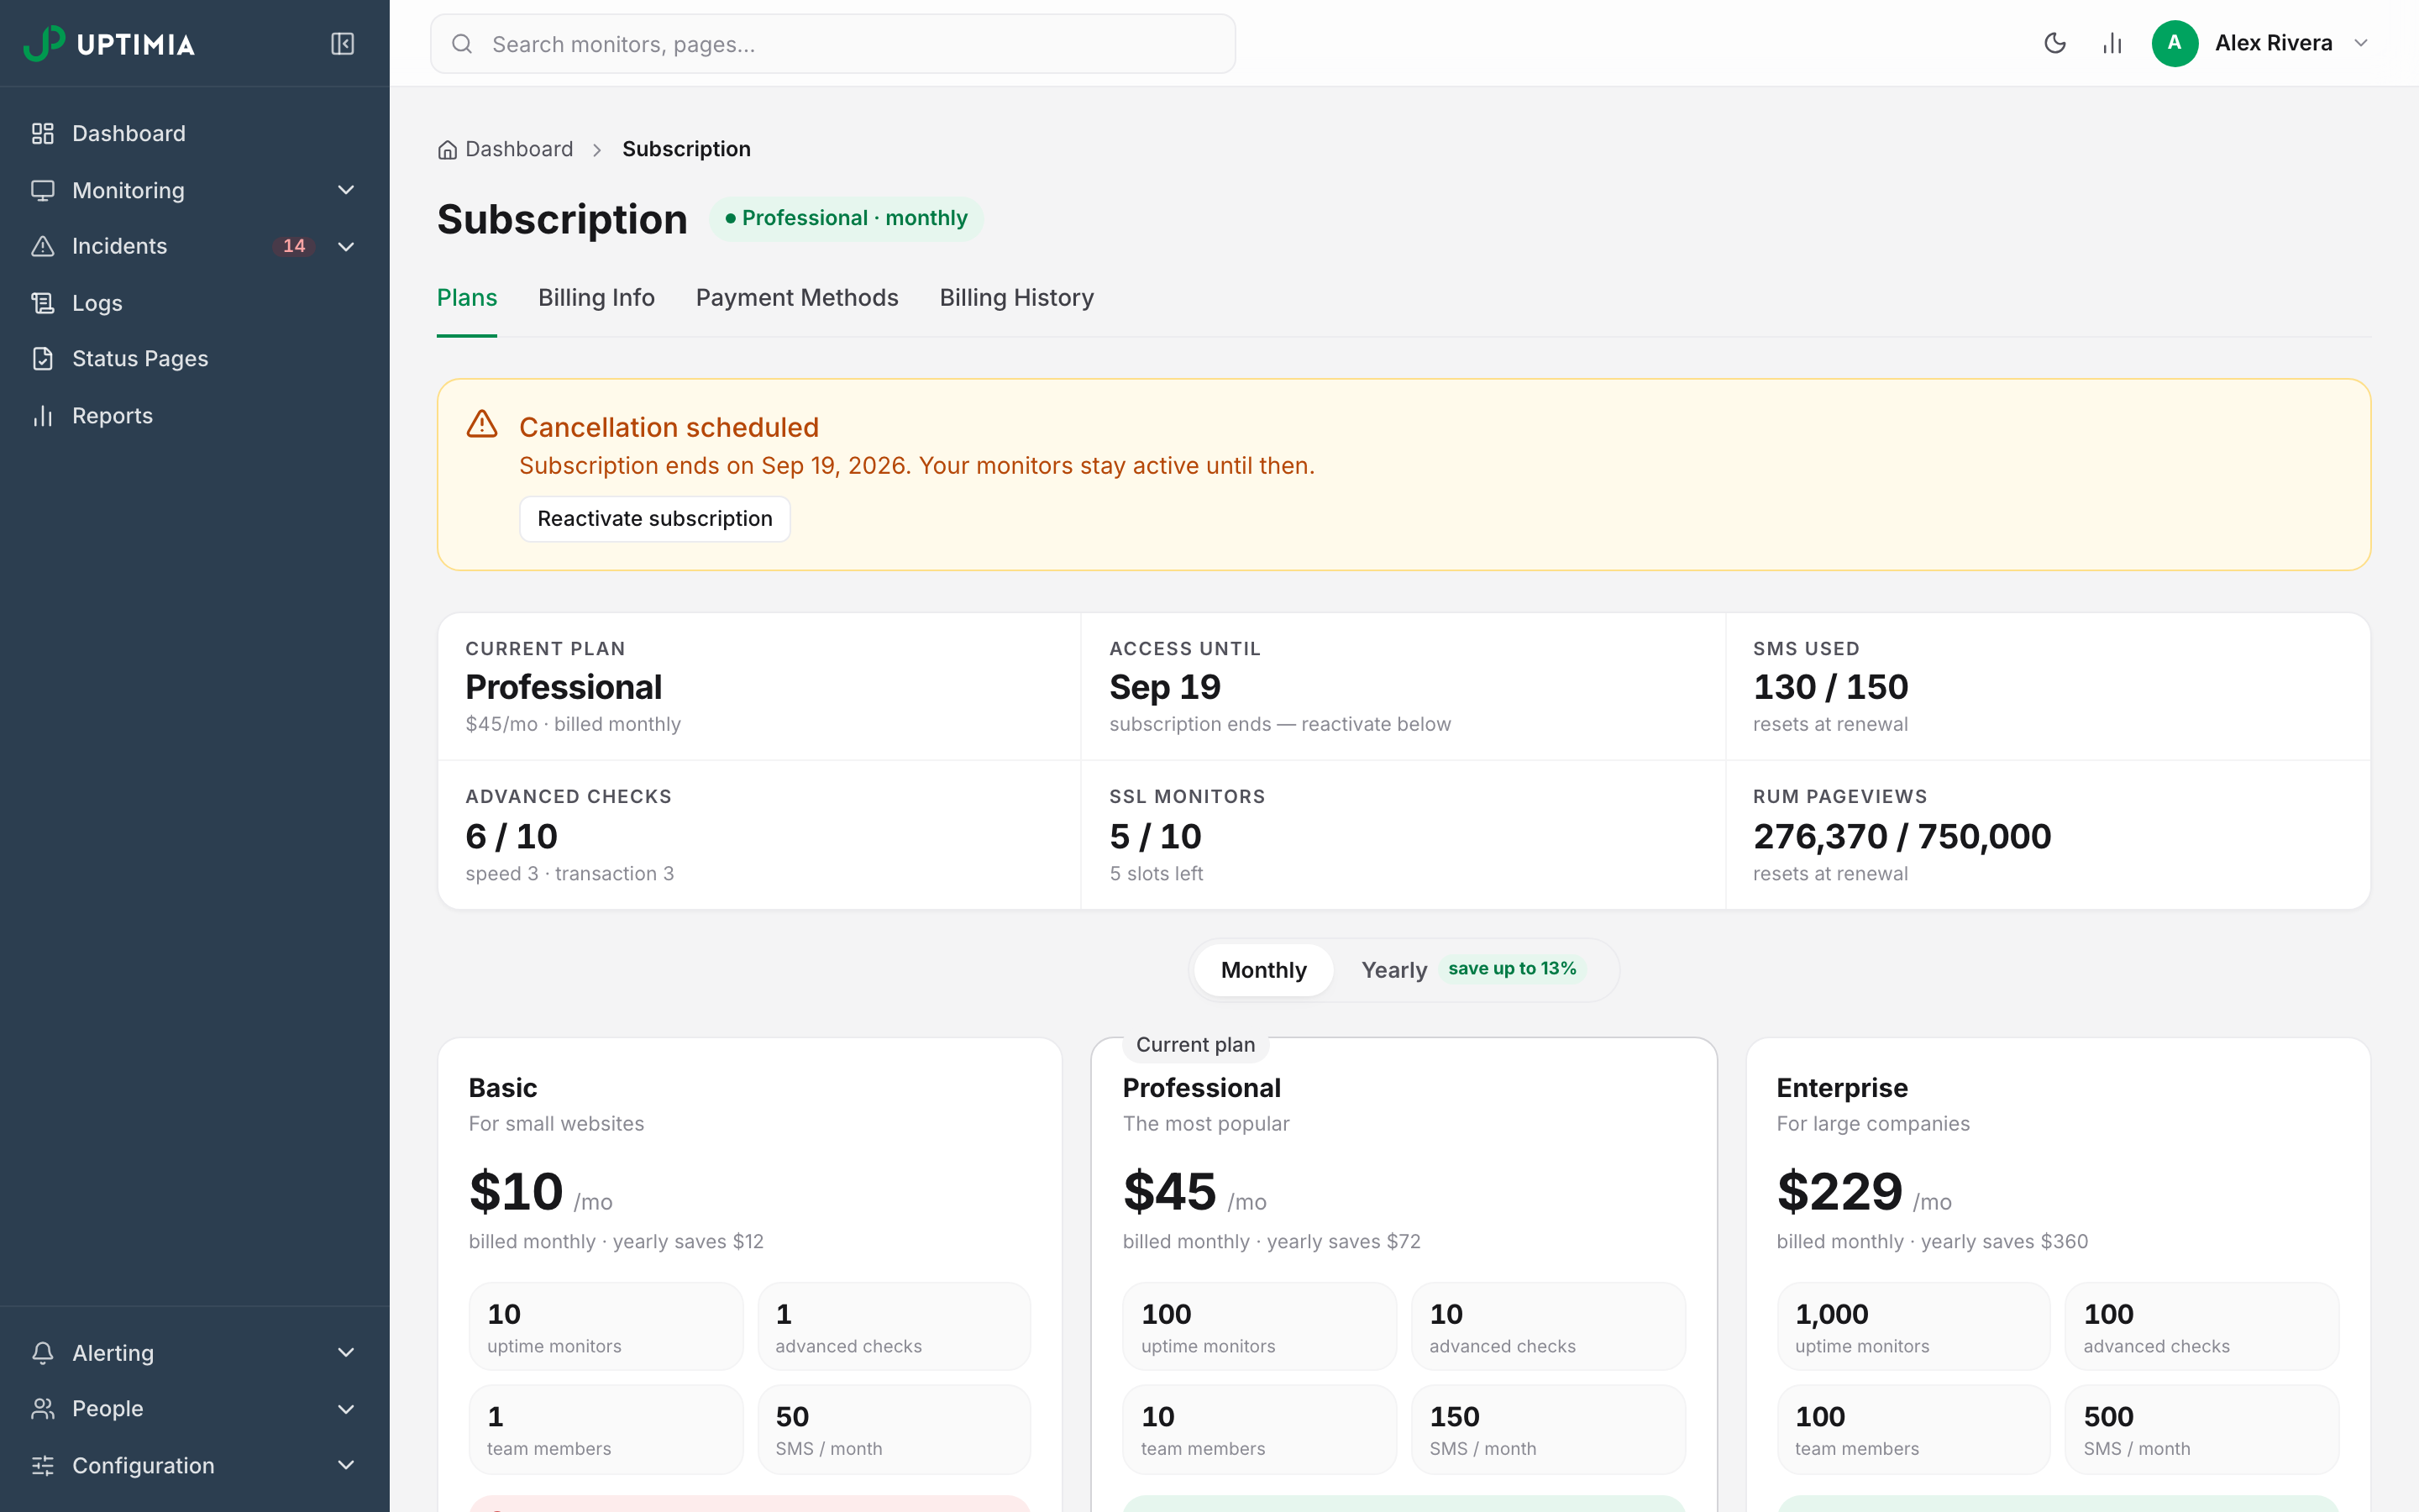Switch to the Billing Info tab
The height and width of the screenshot is (1512, 2419).
596,298
